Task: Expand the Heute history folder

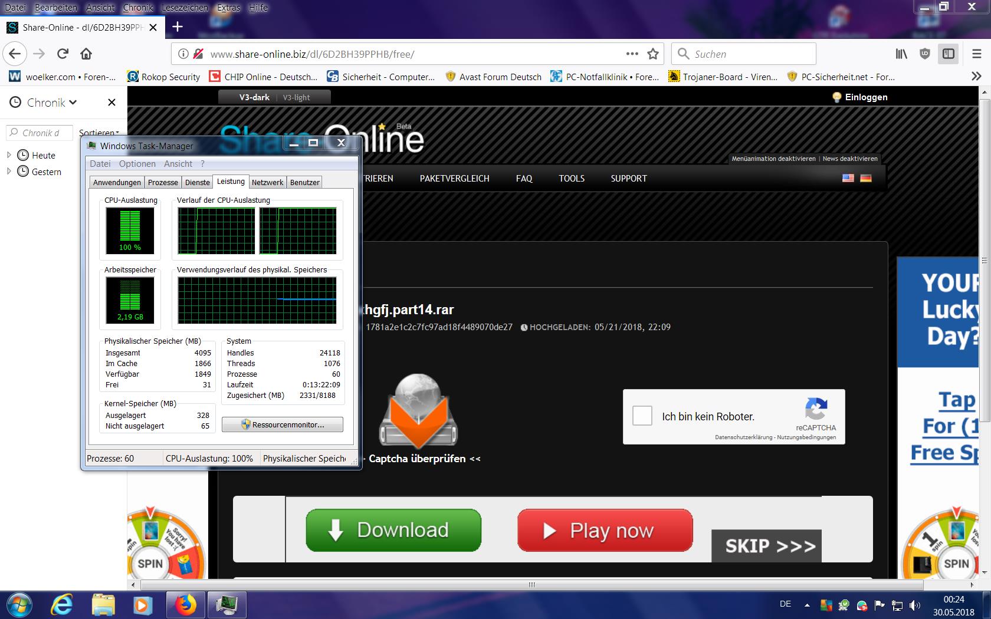Action: (9, 155)
